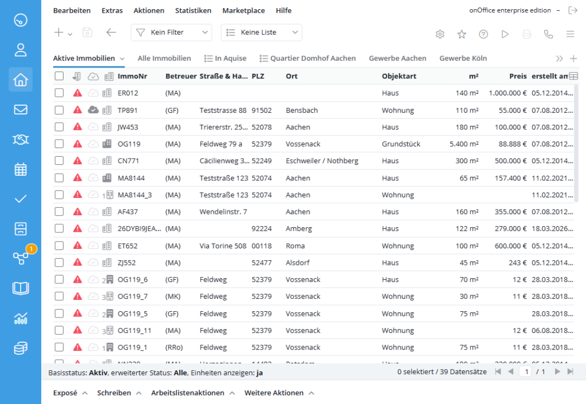
Task: Click the logout icon at top right
Action: 573,10
